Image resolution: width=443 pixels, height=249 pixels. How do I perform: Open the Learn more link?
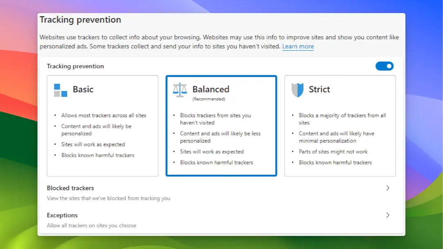[298, 46]
